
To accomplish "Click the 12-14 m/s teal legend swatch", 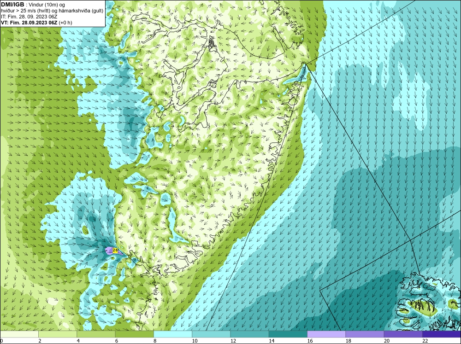I will tap(249, 334).
